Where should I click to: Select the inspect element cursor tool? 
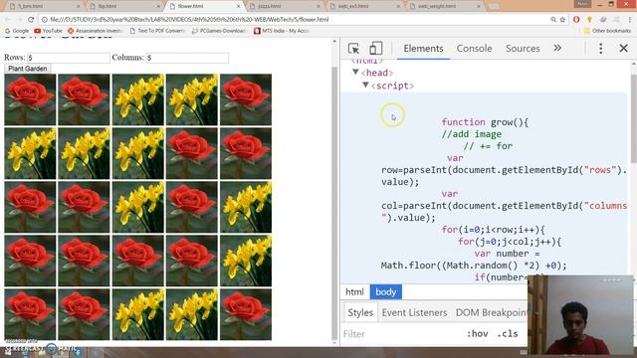[x=353, y=49]
